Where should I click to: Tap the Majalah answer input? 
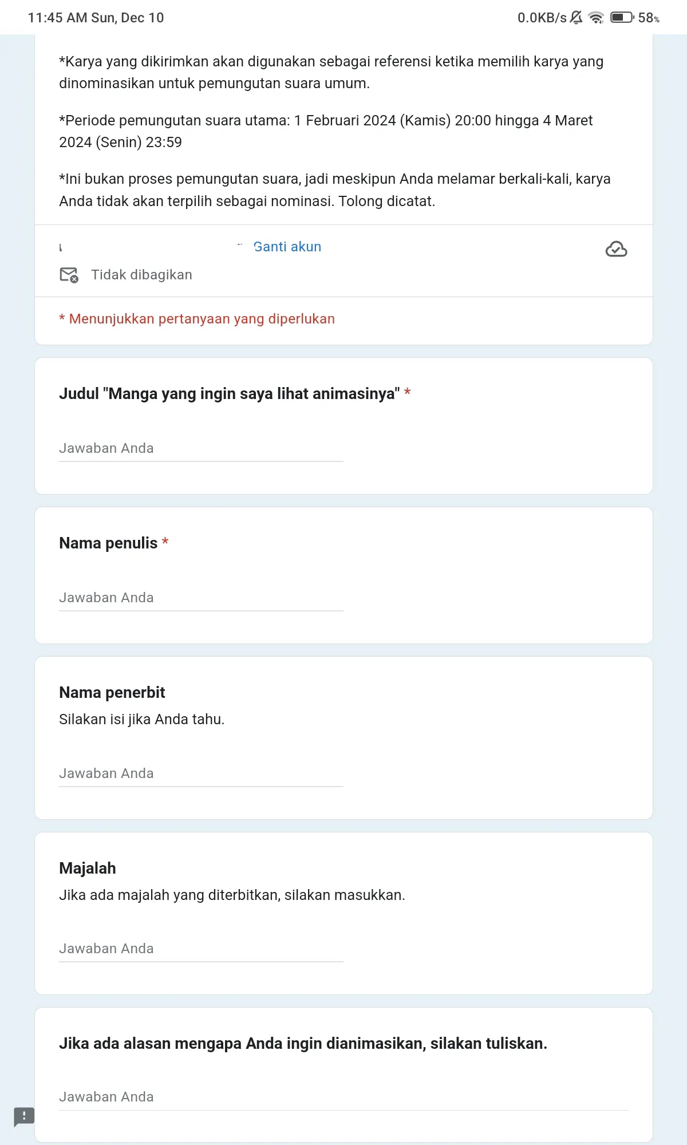[x=201, y=949]
